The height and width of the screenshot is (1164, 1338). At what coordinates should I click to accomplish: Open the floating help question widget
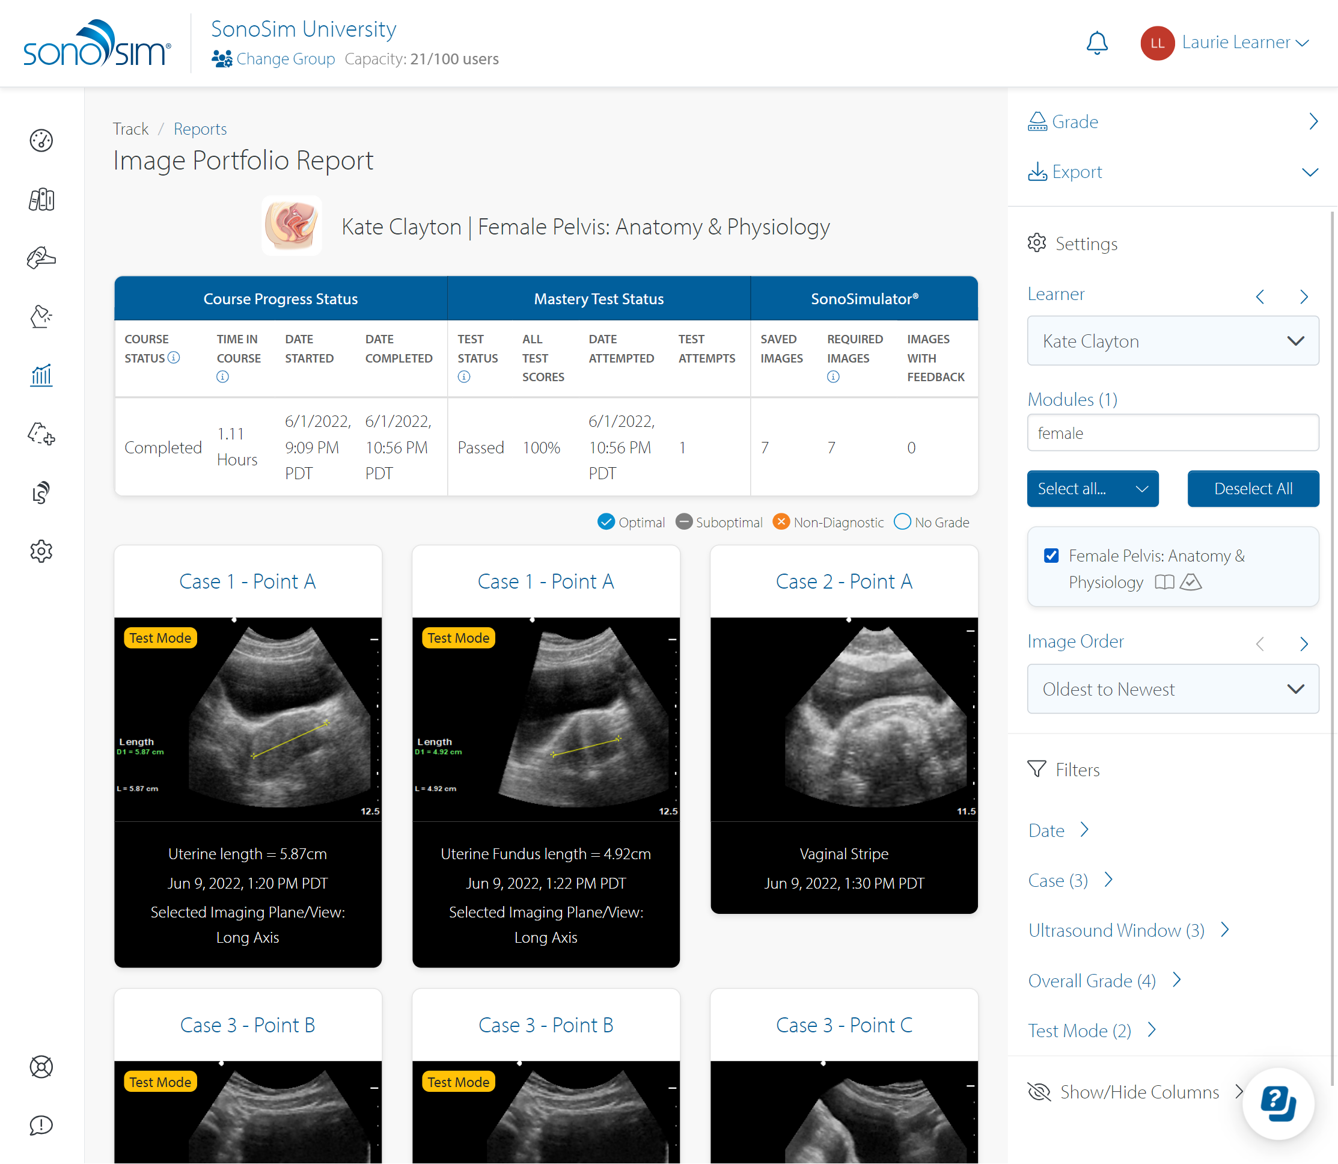(x=1278, y=1104)
